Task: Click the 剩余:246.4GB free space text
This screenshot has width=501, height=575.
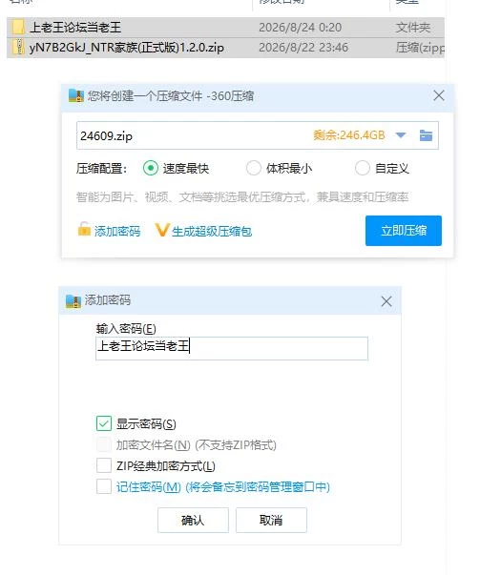Action: coord(349,135)
